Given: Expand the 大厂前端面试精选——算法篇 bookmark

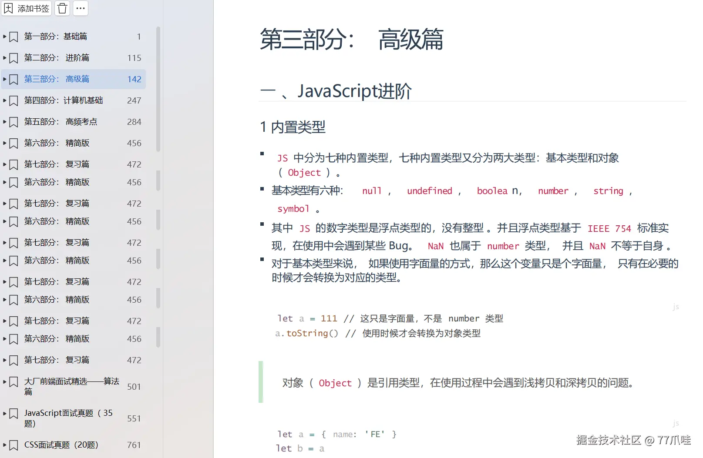Looking at the screenshot, I should point(5,382).
